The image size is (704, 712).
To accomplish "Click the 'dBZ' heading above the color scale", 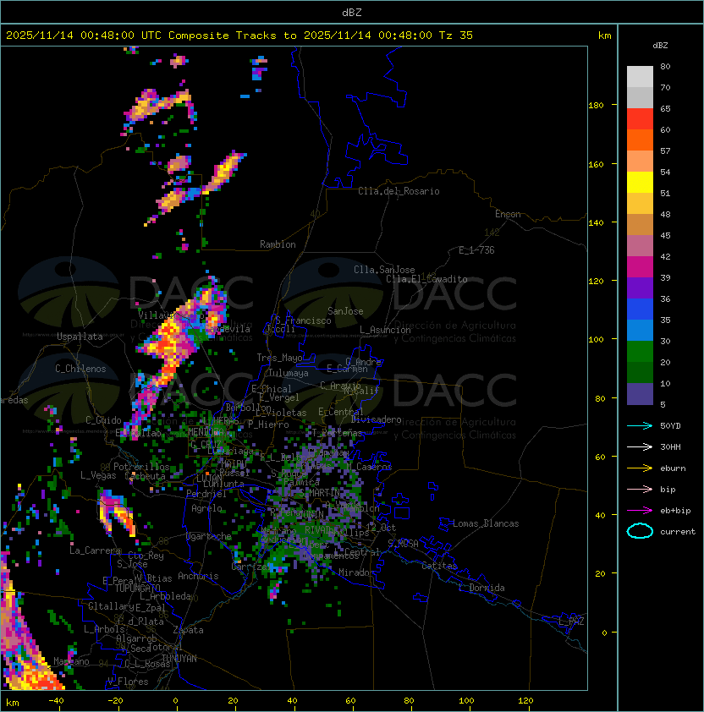I will 660,46.
